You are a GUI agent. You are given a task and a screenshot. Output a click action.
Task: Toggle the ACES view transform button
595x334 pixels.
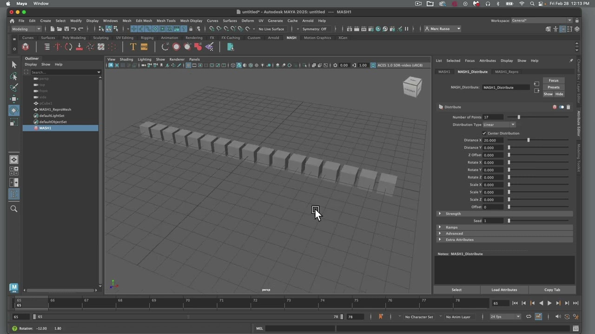(x=373, y=65)
